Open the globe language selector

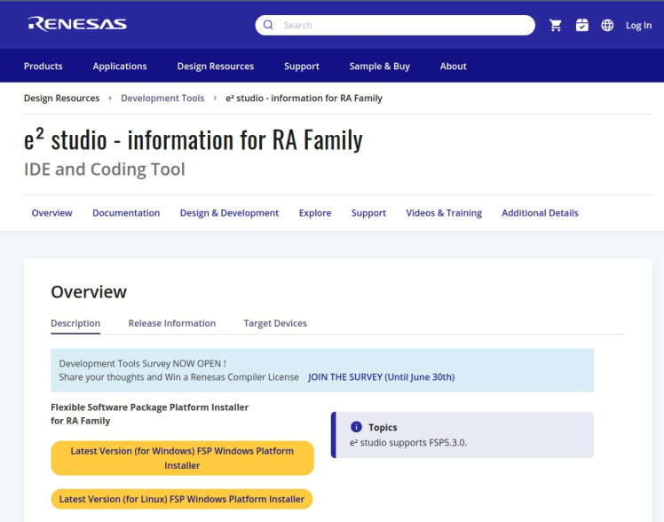pos(607,25)
